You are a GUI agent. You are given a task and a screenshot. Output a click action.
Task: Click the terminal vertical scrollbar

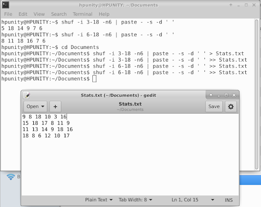pyautogui.click(x=257, y=94)
